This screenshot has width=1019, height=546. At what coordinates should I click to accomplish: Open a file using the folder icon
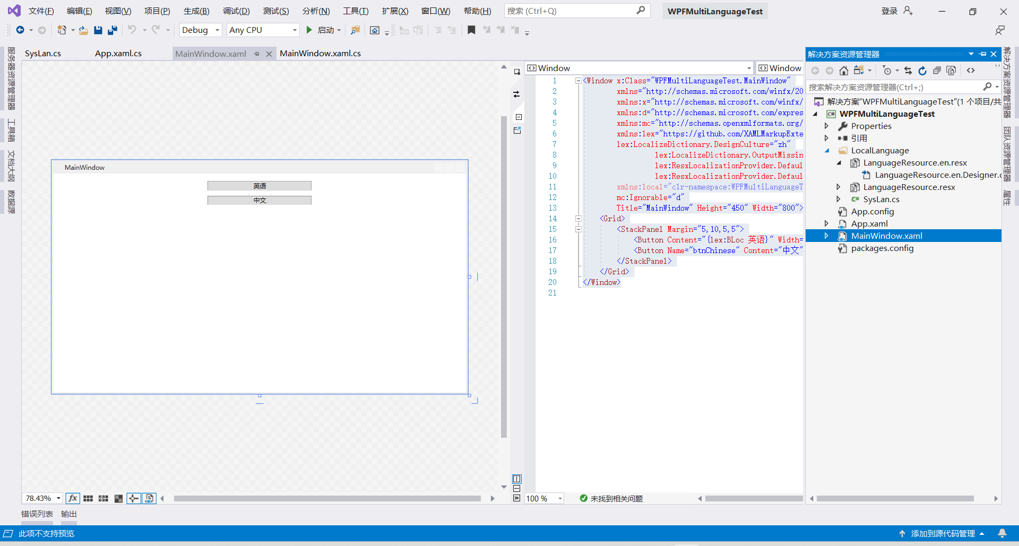tap(83, 30)
